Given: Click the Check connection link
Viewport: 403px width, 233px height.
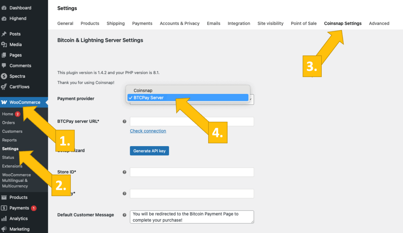Looking at the screenshot, I should click(x=148, y=131).
